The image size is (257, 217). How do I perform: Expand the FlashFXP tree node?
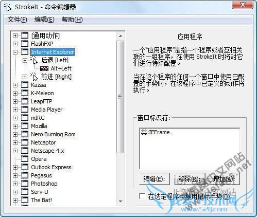(x=15, y=44)
